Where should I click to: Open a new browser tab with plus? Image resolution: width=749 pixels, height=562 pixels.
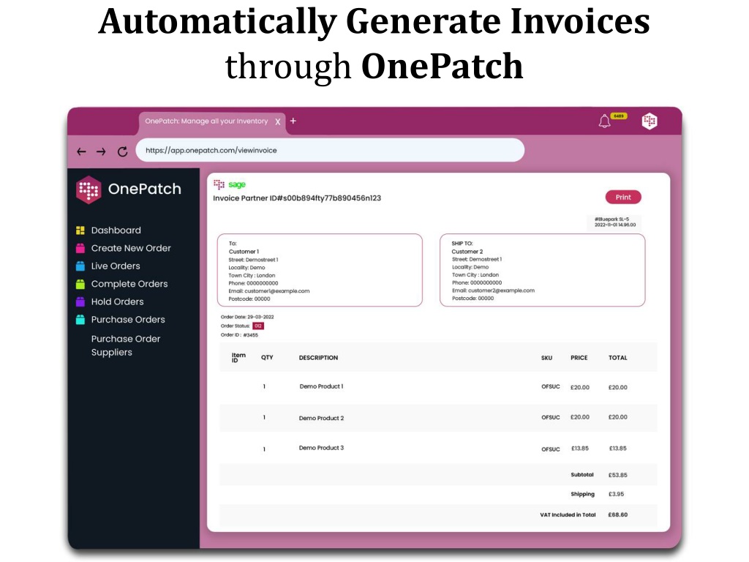pos(293,121)
